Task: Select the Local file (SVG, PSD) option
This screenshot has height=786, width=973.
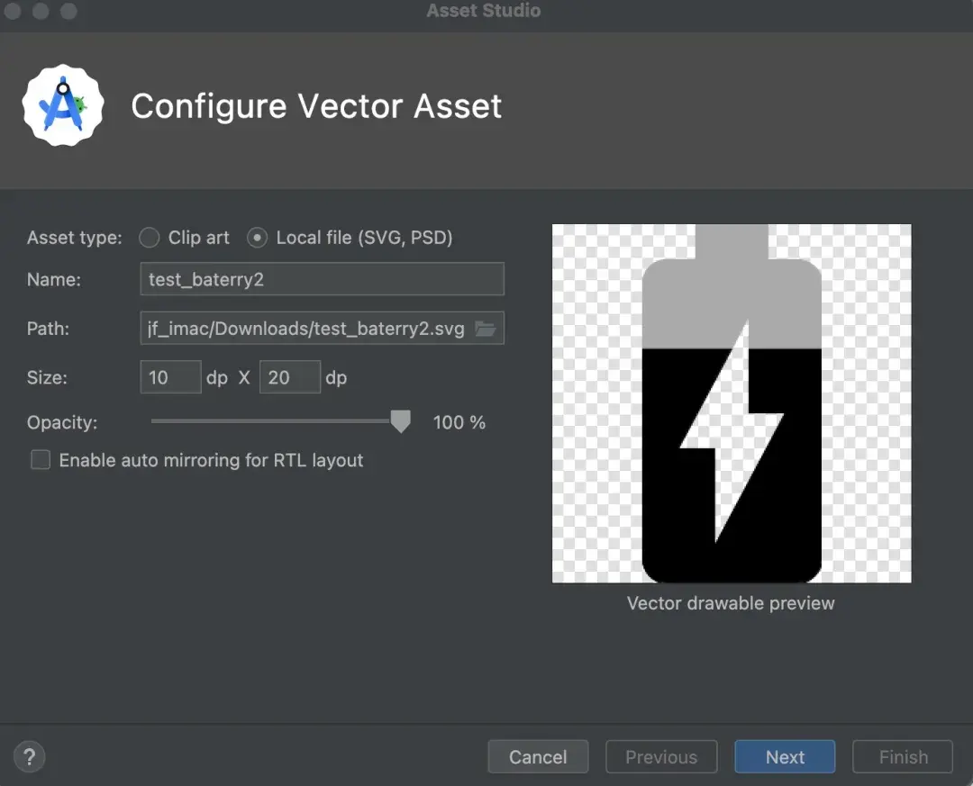Action: (x=258, y=238)
